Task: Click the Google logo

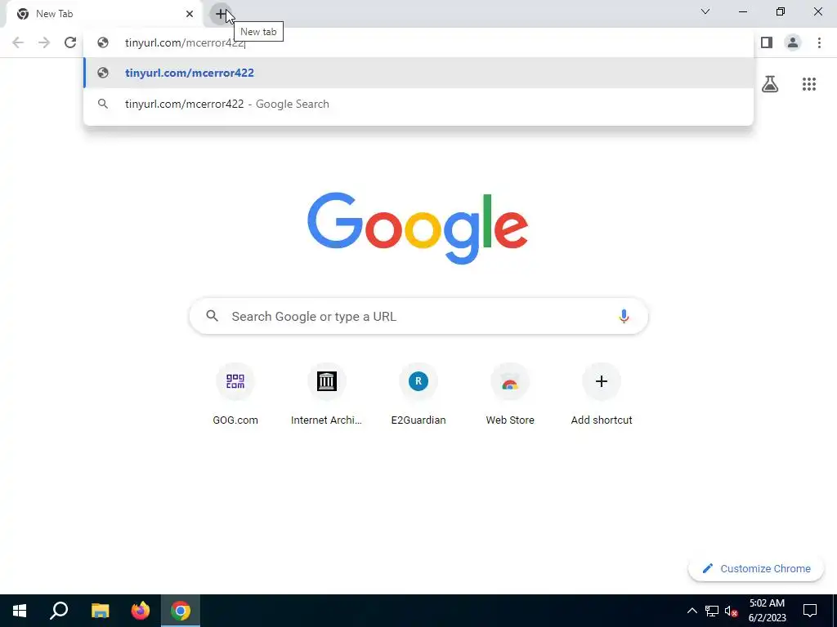Action: [418, 229]
